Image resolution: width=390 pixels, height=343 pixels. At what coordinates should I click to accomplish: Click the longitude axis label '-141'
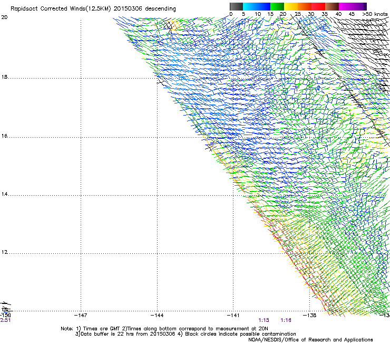[x=233, y=316]
